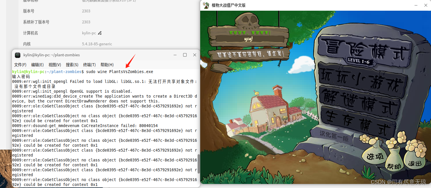This screenshot has height=188, width=431.
Task: Click the ycy! username on the wooden sign
Action: pyautogui.click(x=248, y=39)
